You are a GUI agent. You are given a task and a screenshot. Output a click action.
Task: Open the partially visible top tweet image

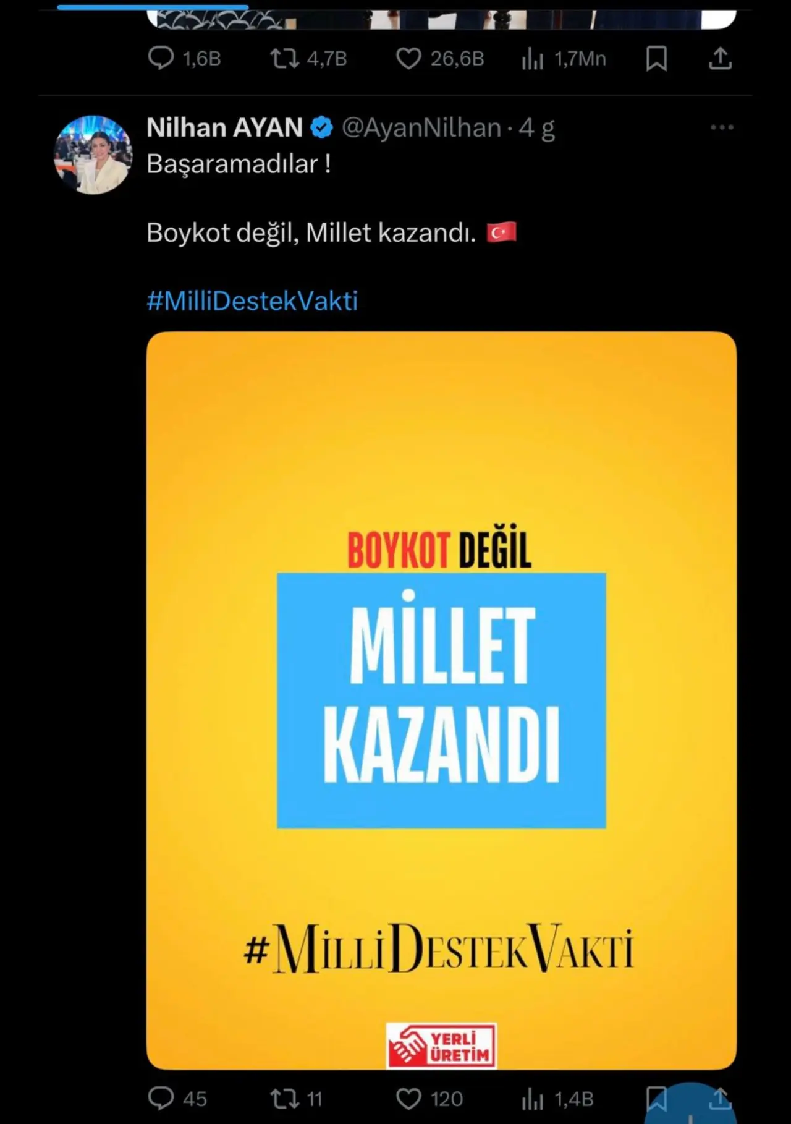pyautogui.click(x=441, y=19)
